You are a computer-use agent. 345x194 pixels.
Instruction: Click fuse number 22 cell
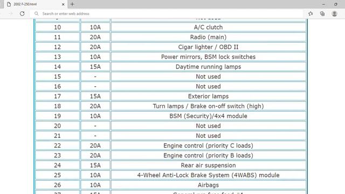tap(58, 145)
